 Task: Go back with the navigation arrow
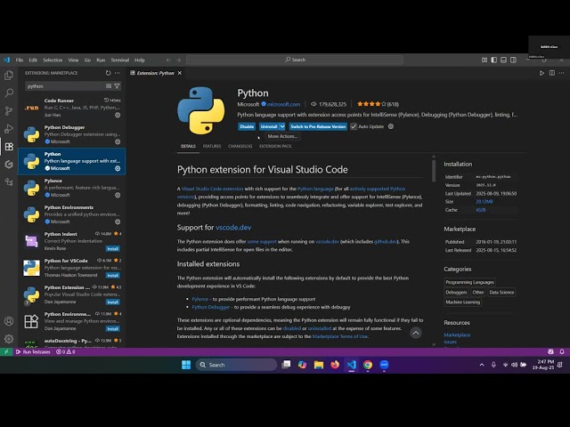click(168, 60)
